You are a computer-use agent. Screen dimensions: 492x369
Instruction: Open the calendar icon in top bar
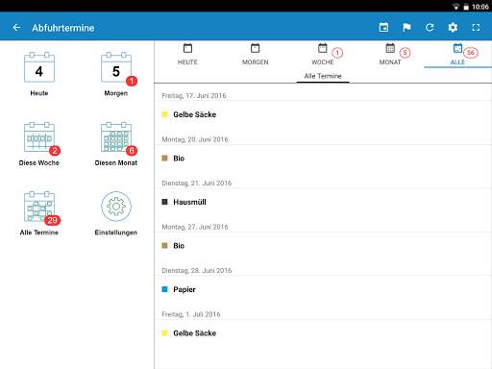pos(383,28)
